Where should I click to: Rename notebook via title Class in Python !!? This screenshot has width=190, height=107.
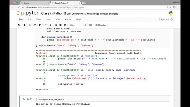(x=53, y=13)
